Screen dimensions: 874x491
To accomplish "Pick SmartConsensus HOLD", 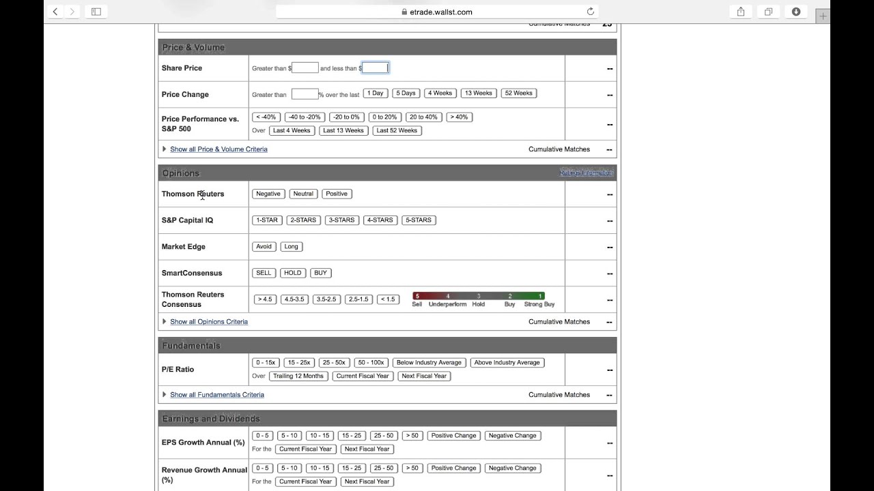I will point(293,273).
